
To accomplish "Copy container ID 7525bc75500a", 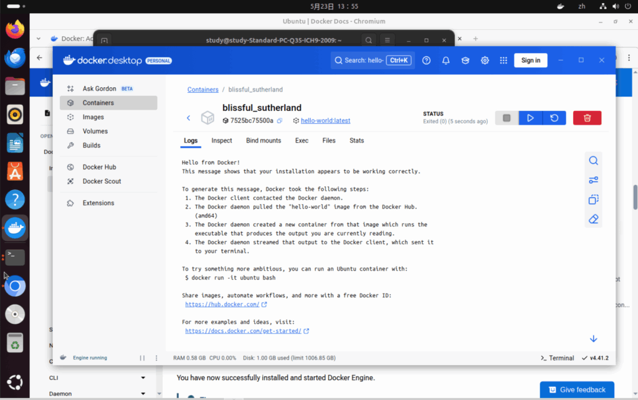I will [280, 121].
